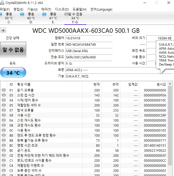Click current value 143 in 스핀 업 시간 row
174x176 pixels.
[x=97, y=95]
